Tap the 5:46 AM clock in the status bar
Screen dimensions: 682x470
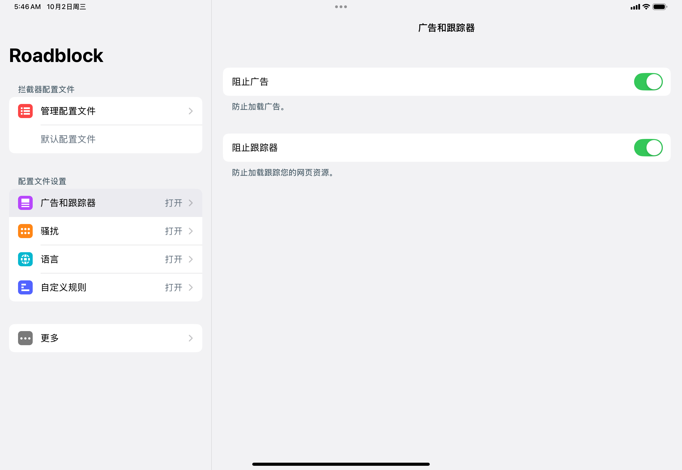27,7
